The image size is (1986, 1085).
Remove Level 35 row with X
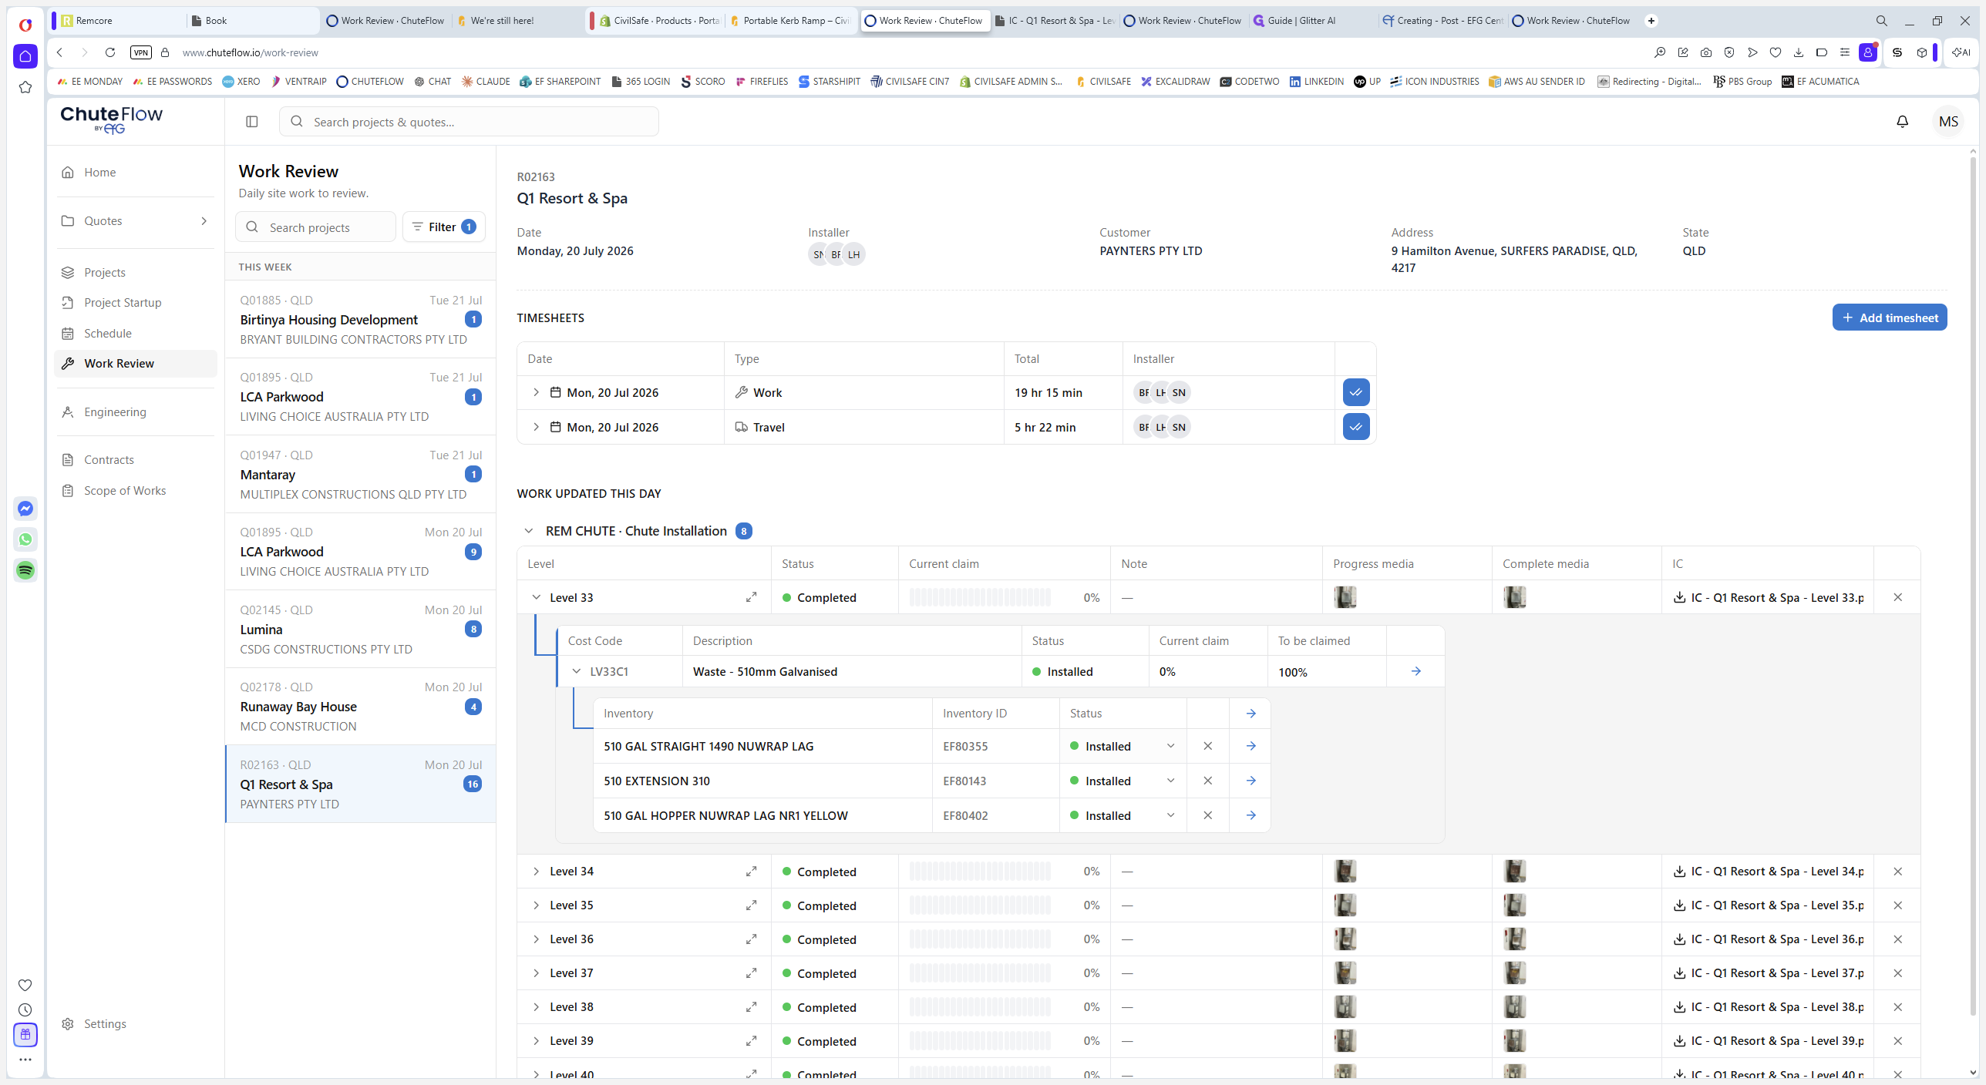[x=1897, y=905]
